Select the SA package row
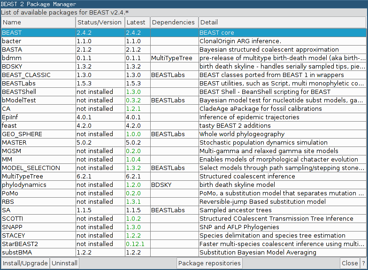The width and height of the screenshot is (368, 270). [184, 210]
